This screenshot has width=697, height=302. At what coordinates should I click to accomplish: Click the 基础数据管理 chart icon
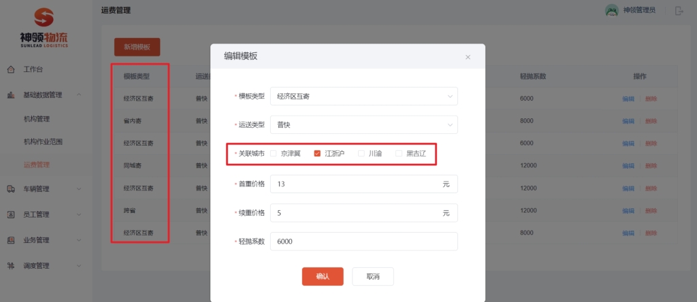pos(11,95)
